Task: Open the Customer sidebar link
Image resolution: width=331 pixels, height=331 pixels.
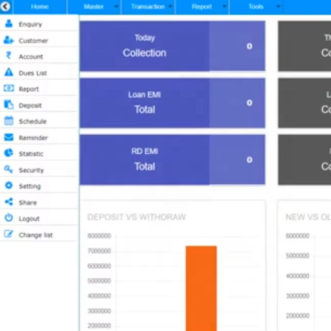Action: click(x=33, y=40)
